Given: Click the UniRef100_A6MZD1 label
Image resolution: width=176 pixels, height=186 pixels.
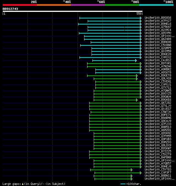Looking at the screenshot, I should pos(158,130).
